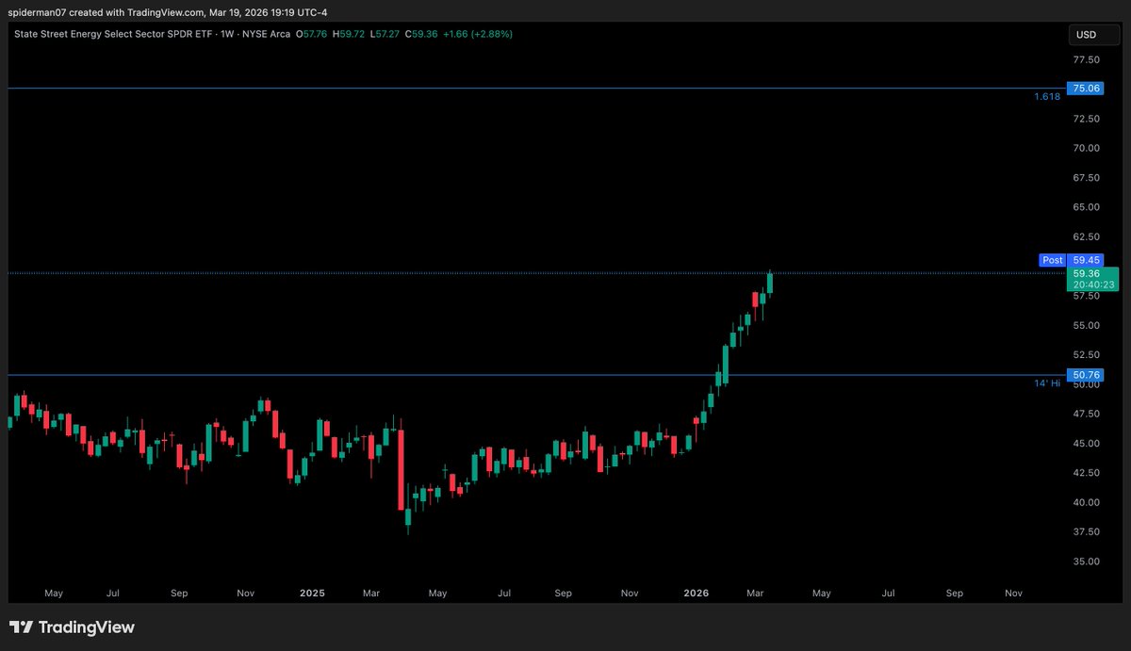Click the TradingView logo

click(x=72, y=627)
